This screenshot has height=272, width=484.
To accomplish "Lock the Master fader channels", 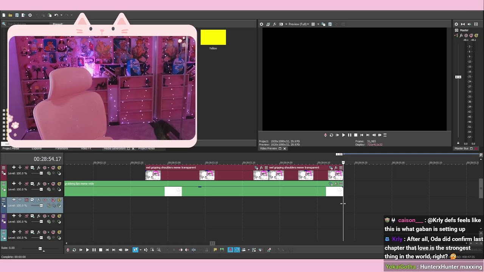I will 458,143.
